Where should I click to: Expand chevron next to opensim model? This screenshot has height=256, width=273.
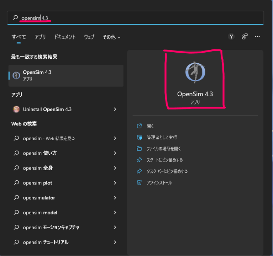coord(115,213)
